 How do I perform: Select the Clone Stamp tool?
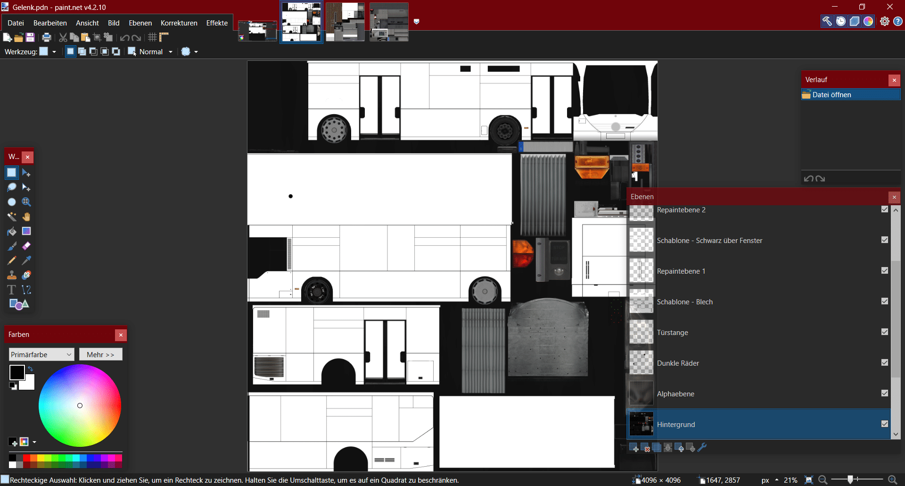[x=12, y=275]
